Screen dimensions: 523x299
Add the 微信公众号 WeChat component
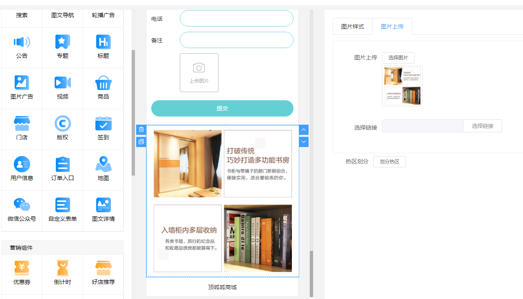tap(22, 211)
